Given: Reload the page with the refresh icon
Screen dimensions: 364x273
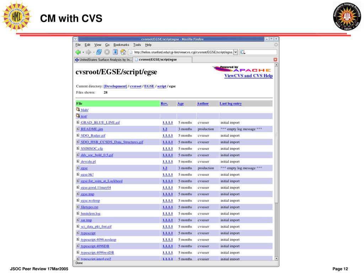Looking at the screenshot, I should coord(99,52).
